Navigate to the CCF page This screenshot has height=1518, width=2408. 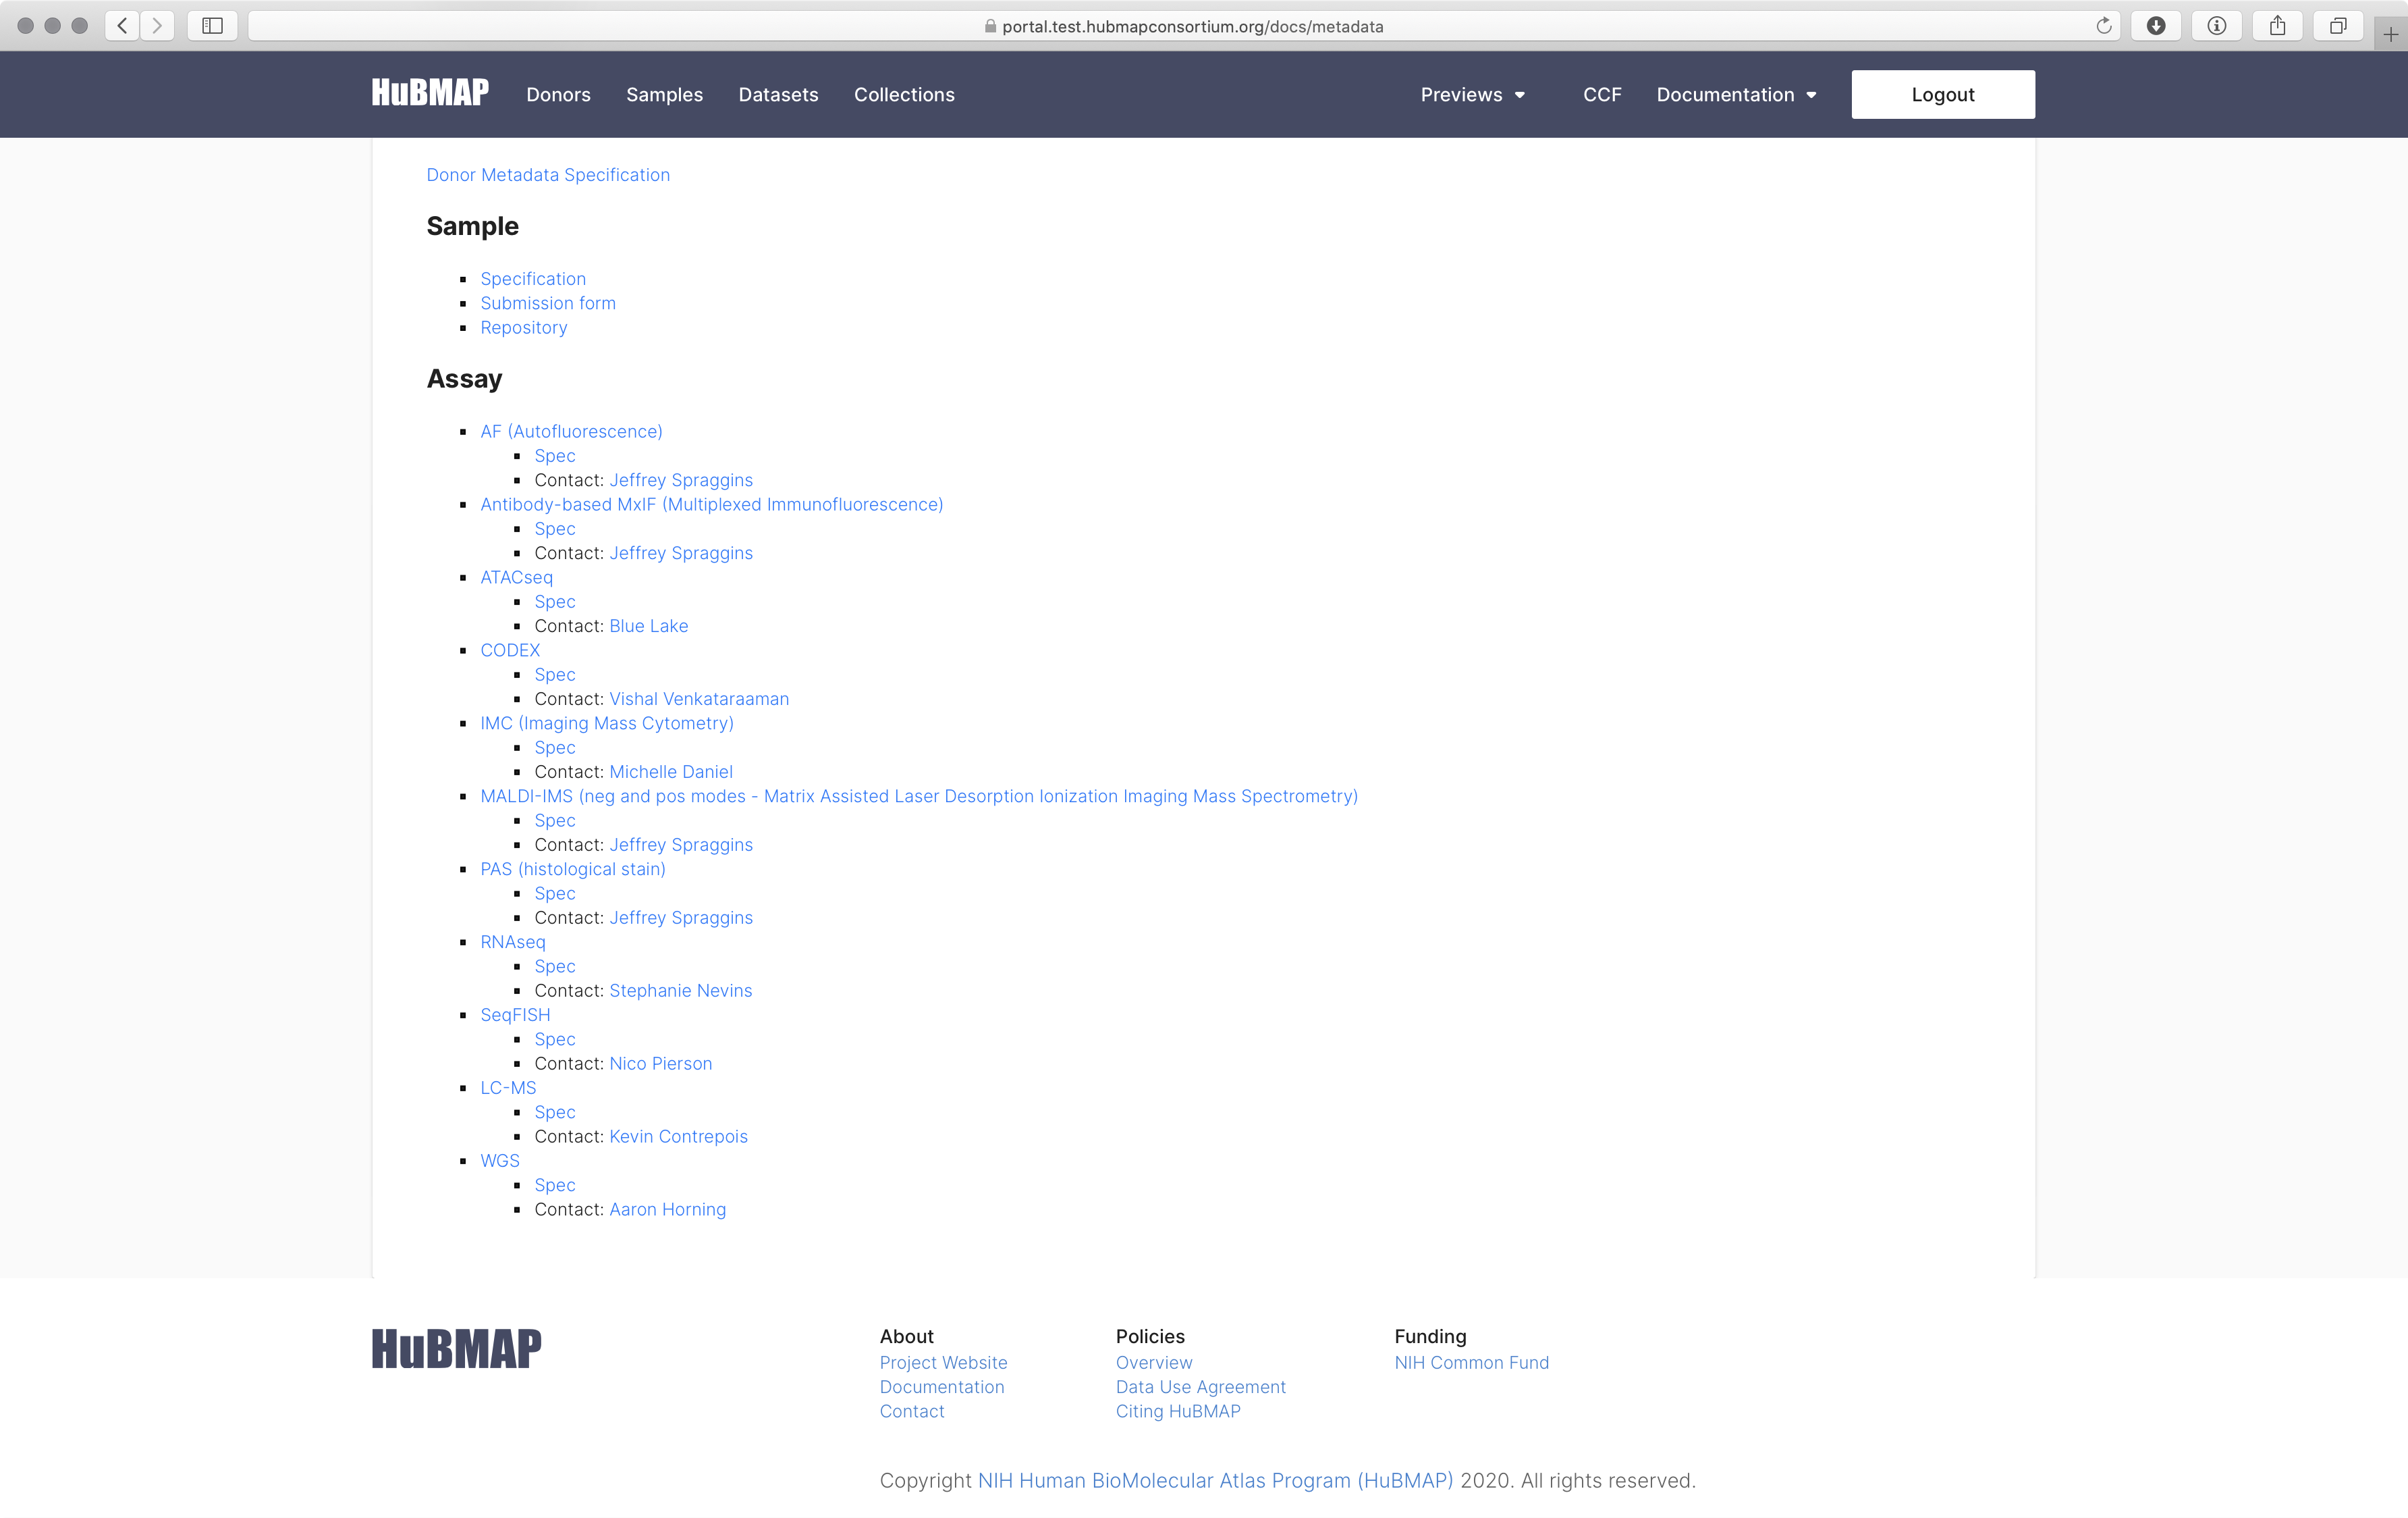point(1602,94)
